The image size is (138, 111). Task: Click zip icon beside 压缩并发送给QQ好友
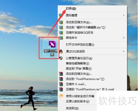(61, 32)
